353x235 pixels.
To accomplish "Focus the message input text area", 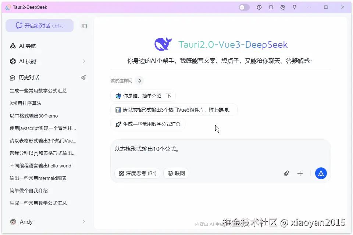I will 220,153.
